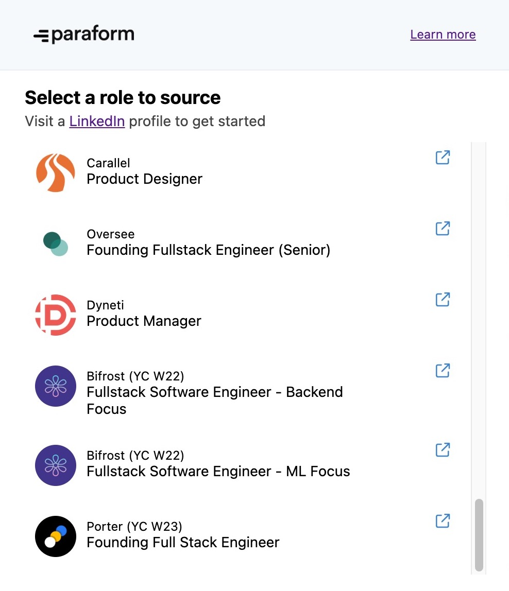Follow the LinkedIn hyperlink
Image resolution: width=509 pixels, height=591 pixels.
[x=97, y=121]
